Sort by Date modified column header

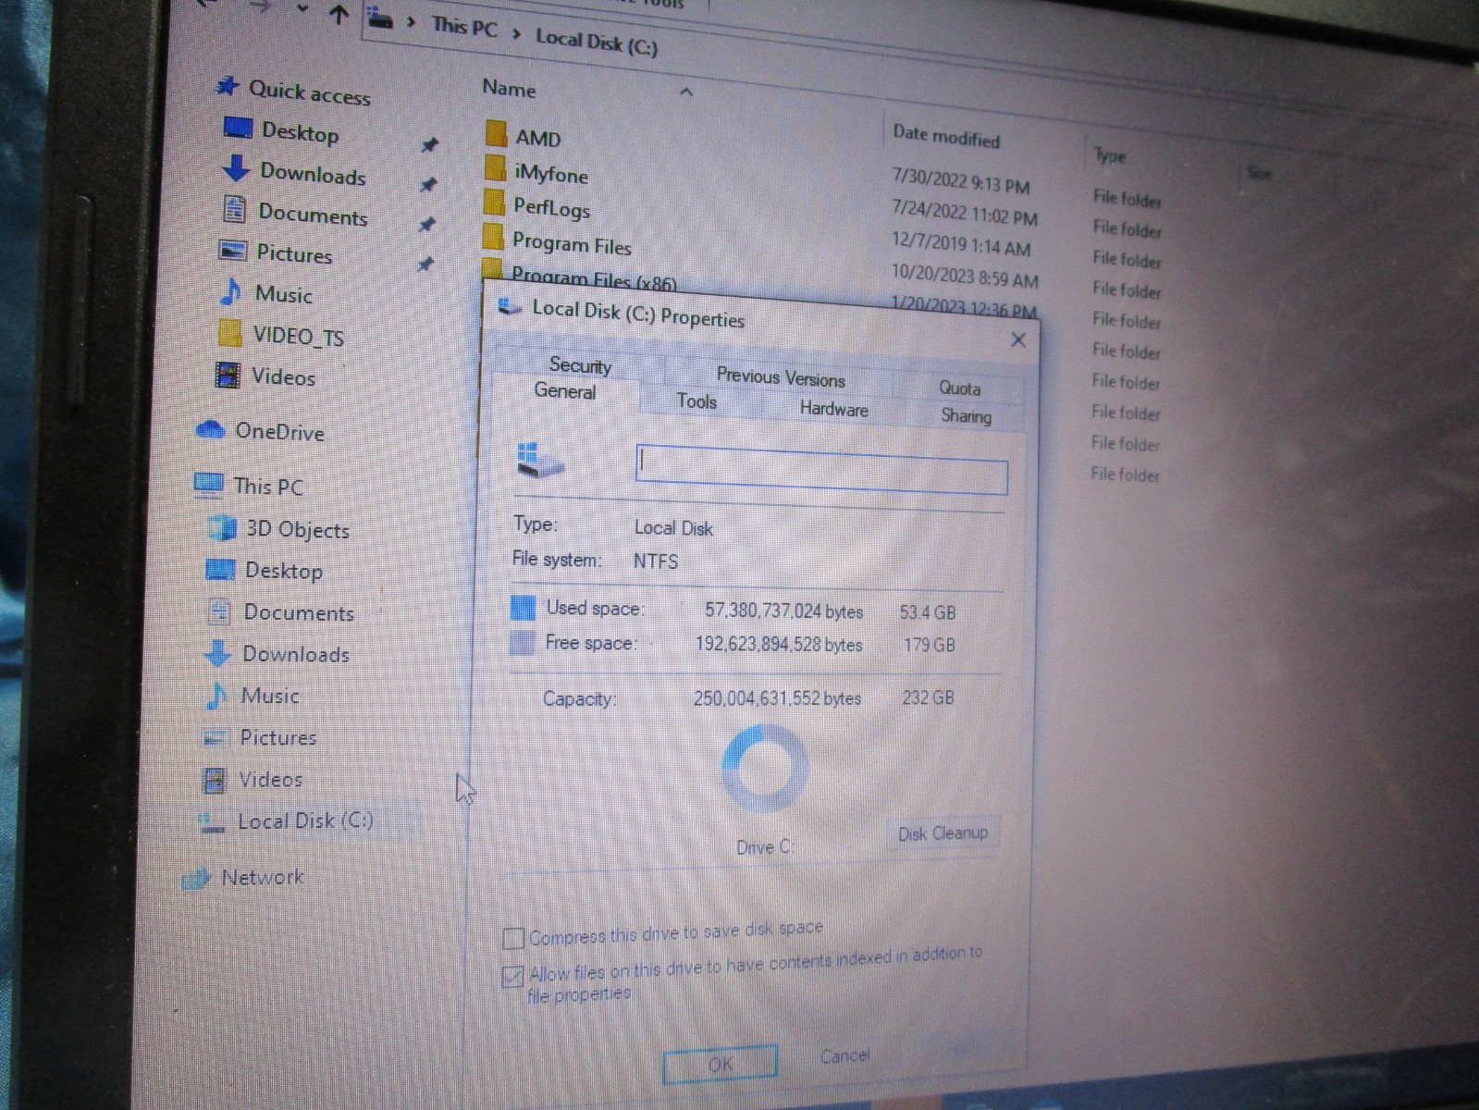coord(945,136)
